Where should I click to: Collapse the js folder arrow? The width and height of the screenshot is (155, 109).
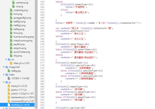[4, 82]
